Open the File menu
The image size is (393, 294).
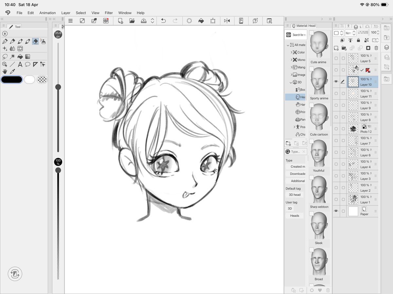(x=19, y=13)
